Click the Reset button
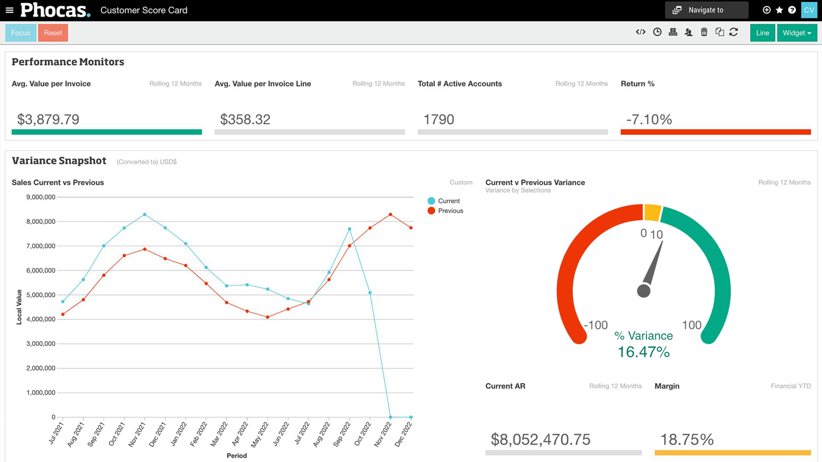The height and width of the screenshot is (462, 822). coord(53,32)
